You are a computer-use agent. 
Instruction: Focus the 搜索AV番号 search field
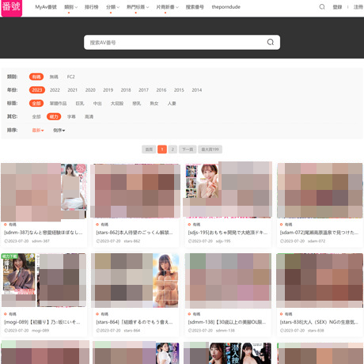point(176,43)
